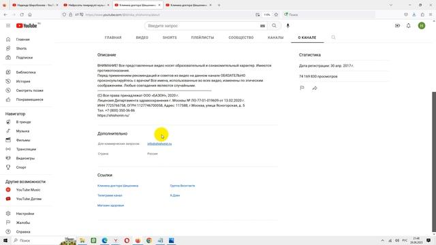436x245 pixels.
Task: Switch to ПЛЕЙЛИСТЫ tab
Action: pos(202,37)
